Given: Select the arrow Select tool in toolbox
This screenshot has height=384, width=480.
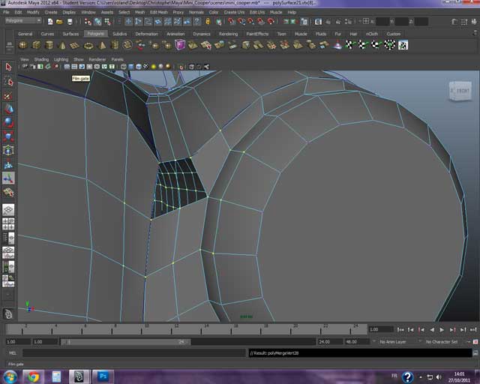Looking at the screenshot, I should coord(8,67).
